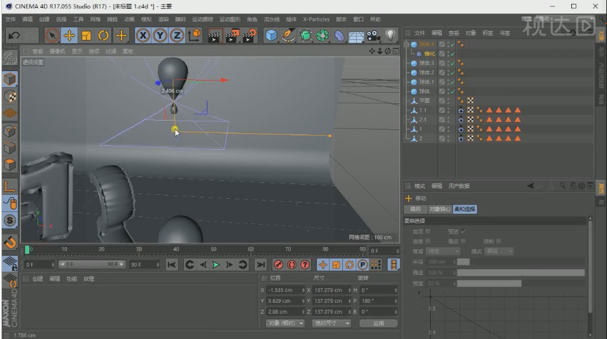Viewport: 607px width, 339px height.
Task: Switch to Texture mode checker cube
Action: [10, 96]
